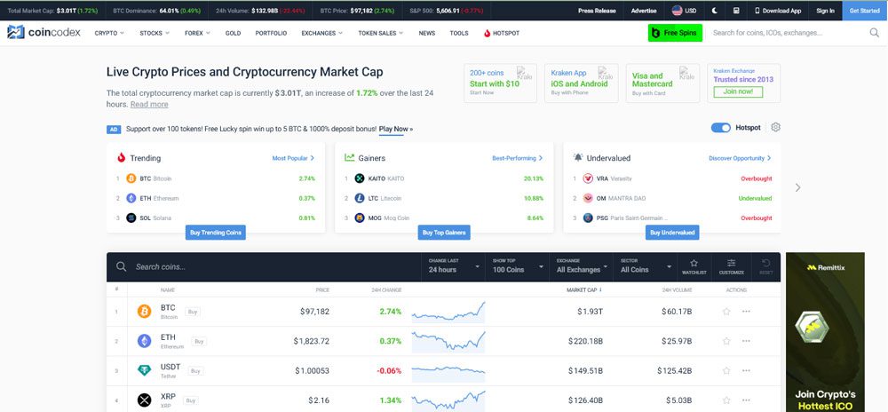Viewport: 888px width, 412px height.
Task: Click the Verasity icon in Undervalued
Action: coord(589,178)
